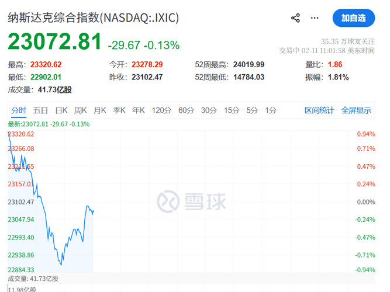Switch to the 日K daily candlestick tab
Screen dimensions: 390x292
click(x=61, y=110)
